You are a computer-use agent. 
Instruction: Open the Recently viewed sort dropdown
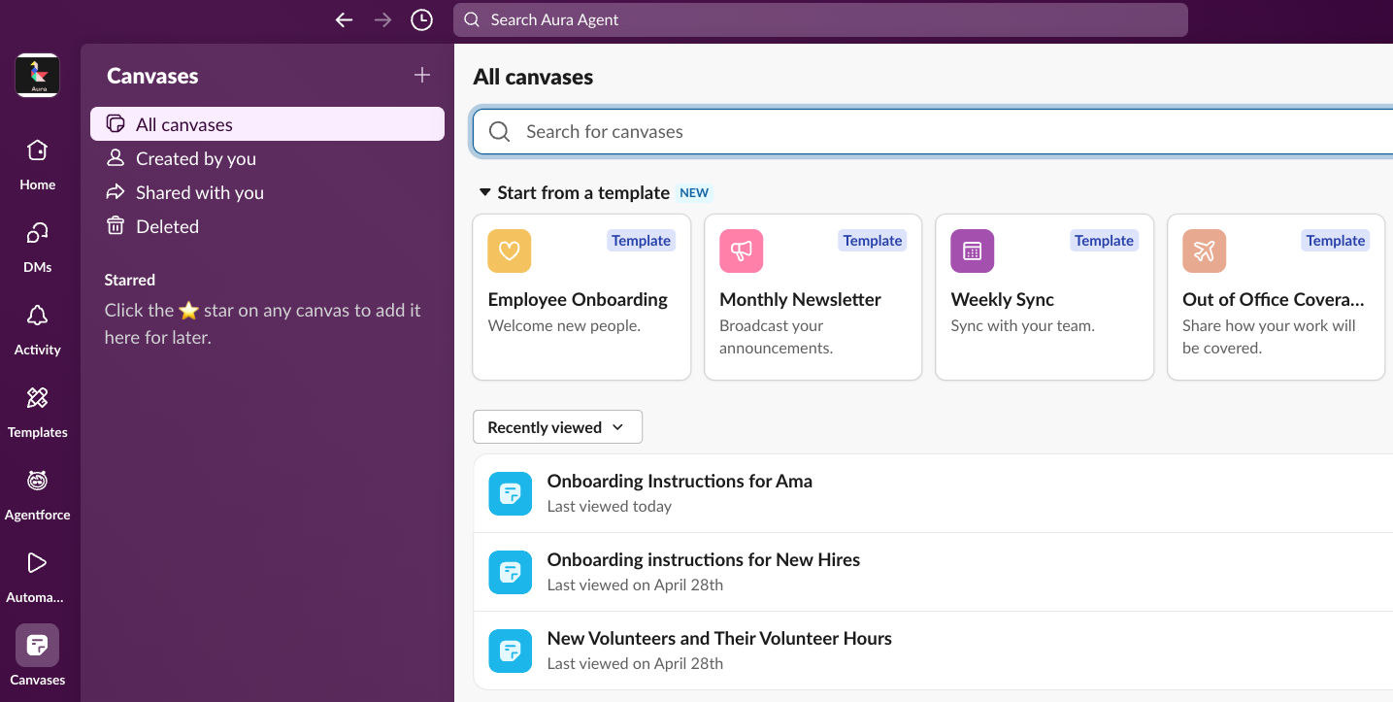pyautogui.click(x=557, y=427)
